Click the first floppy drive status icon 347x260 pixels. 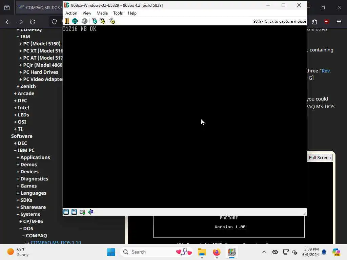[66, 212]
